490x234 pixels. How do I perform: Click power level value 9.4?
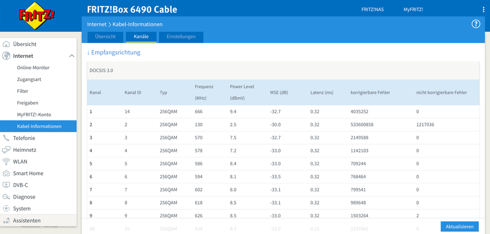tap(233, 111)
